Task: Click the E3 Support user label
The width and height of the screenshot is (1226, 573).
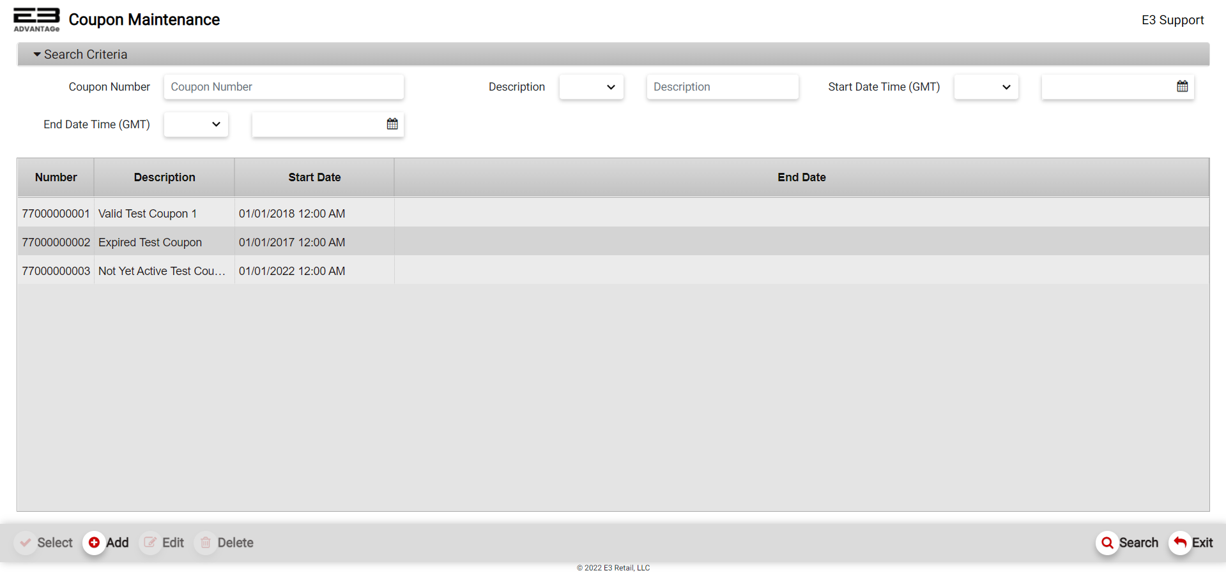Action: (x=1172, y=20)
